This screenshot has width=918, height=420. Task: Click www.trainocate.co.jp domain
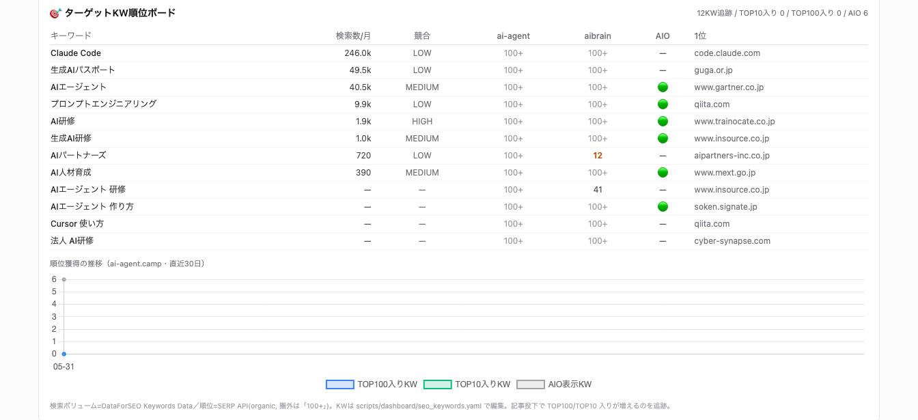(x=734, y=122)
